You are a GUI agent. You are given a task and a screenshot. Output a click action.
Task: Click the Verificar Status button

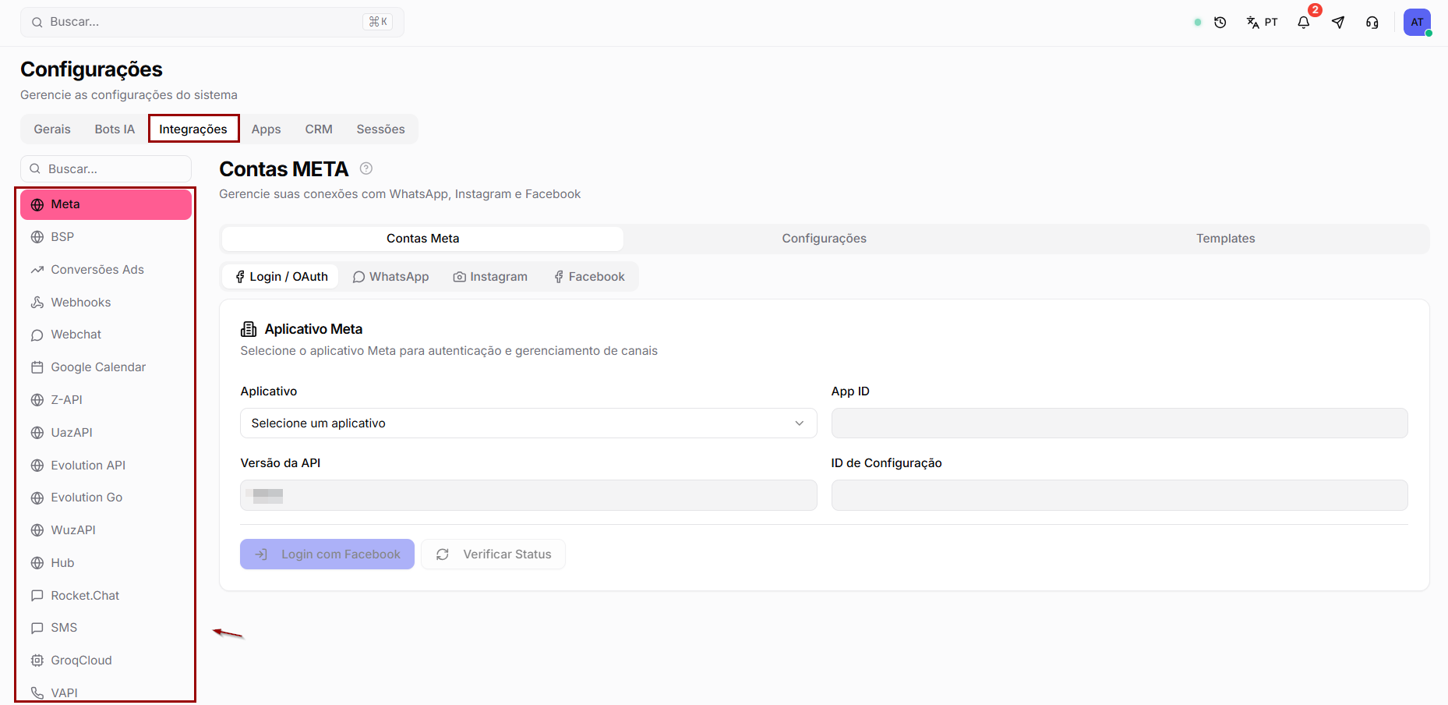coord(493,554)
